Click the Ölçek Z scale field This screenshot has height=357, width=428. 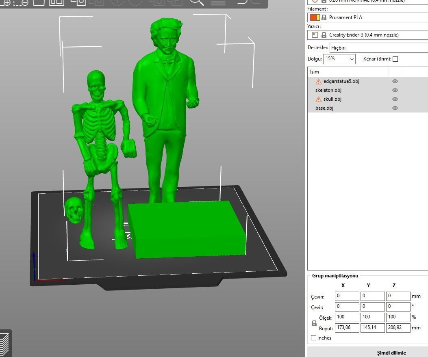(x=398, y=317)
